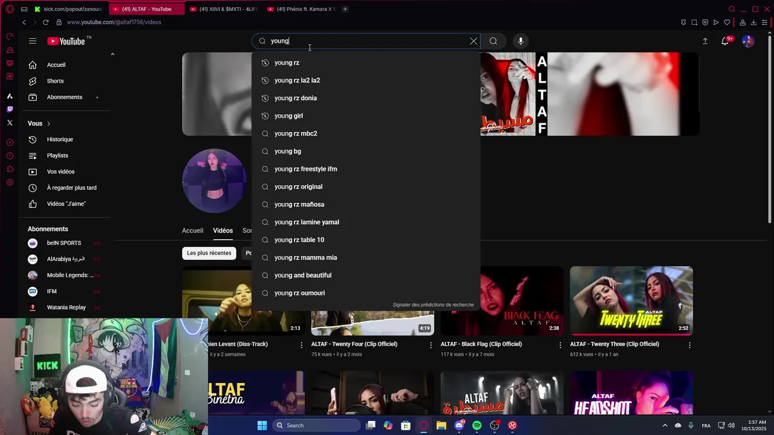Choose suggestion 'young rz donia'
Viewport: 774px width, 435px height.
pos(366,98)
